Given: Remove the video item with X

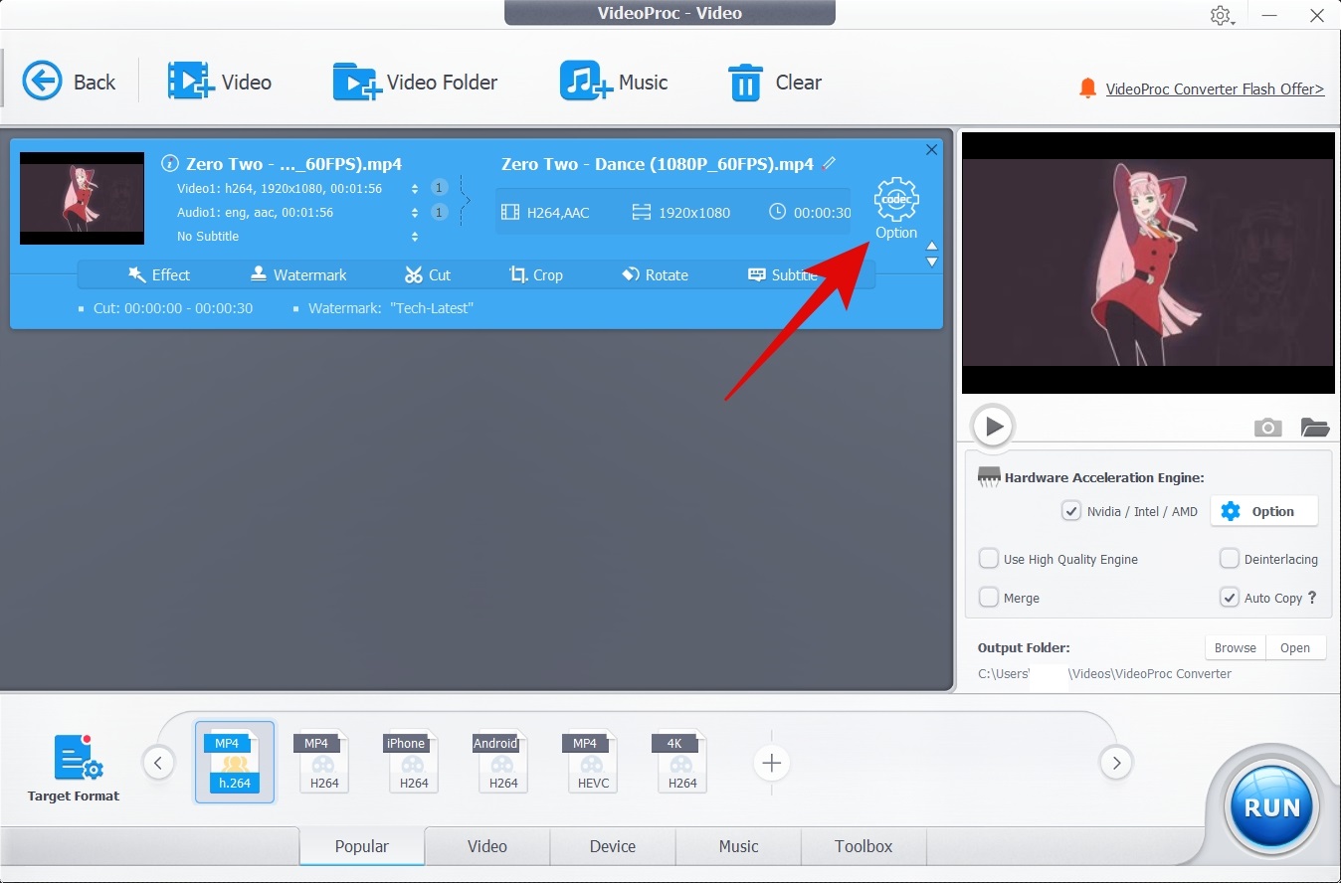Looking at the screenshot, I should [931, 150].
